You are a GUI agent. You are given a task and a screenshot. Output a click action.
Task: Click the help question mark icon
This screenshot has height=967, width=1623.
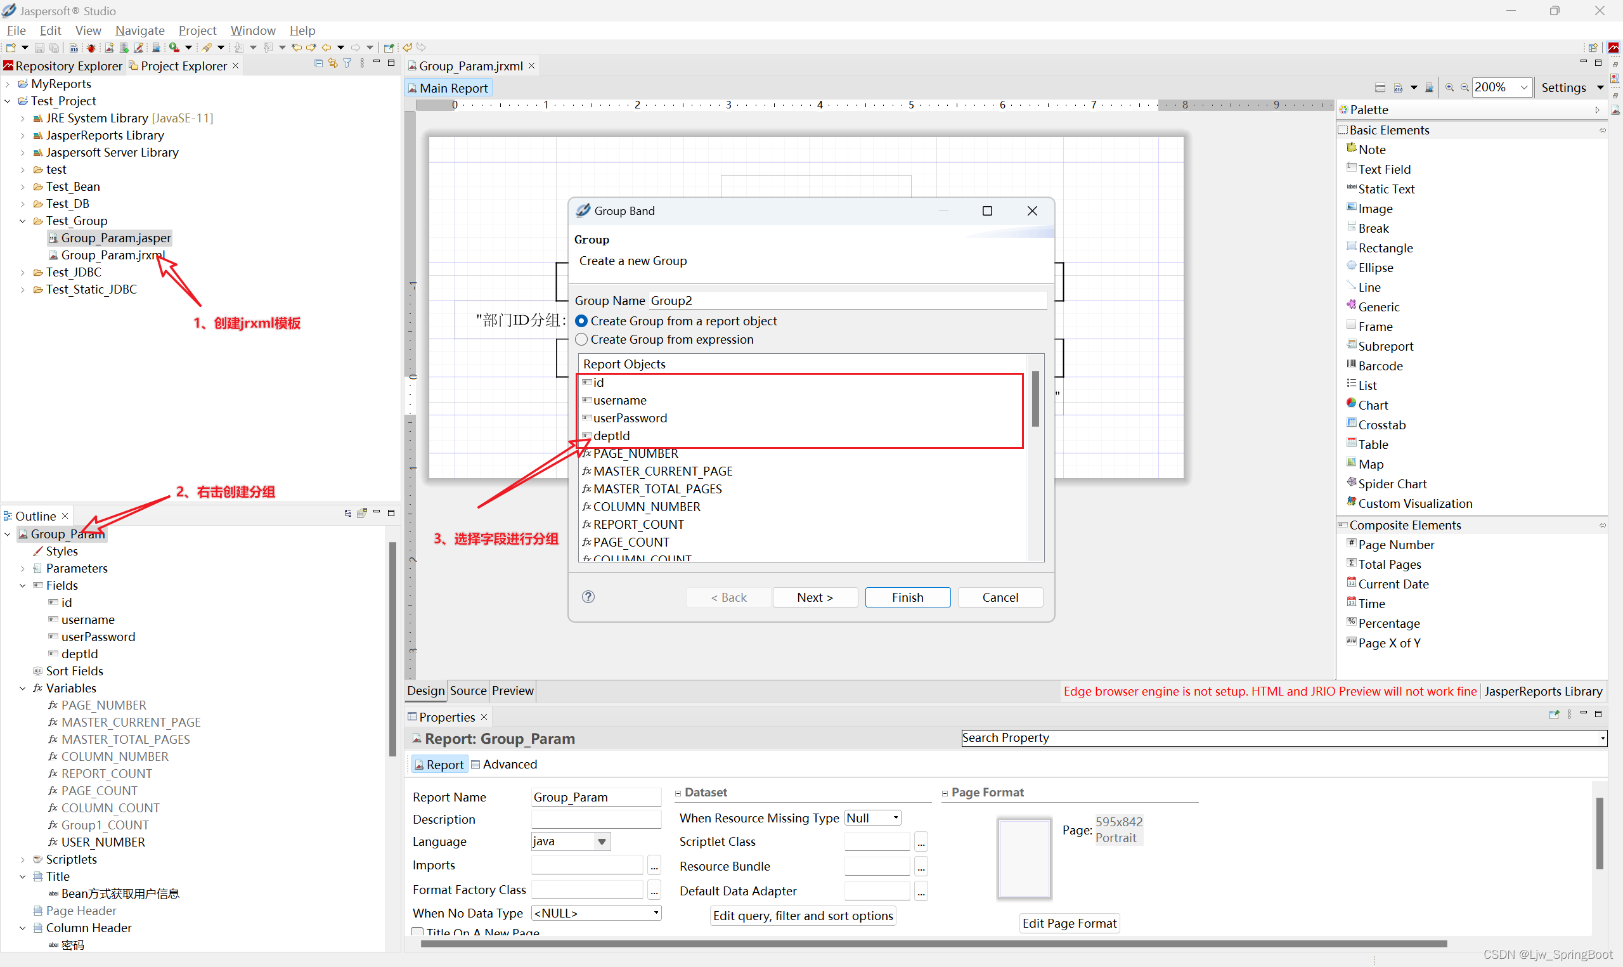(x=588, y=597)
